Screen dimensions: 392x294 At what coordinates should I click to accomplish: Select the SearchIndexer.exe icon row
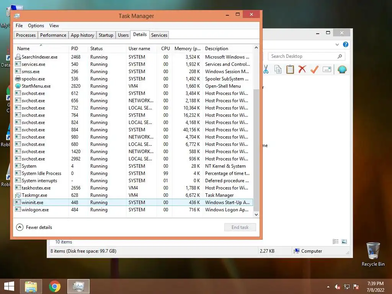[134, 57]
